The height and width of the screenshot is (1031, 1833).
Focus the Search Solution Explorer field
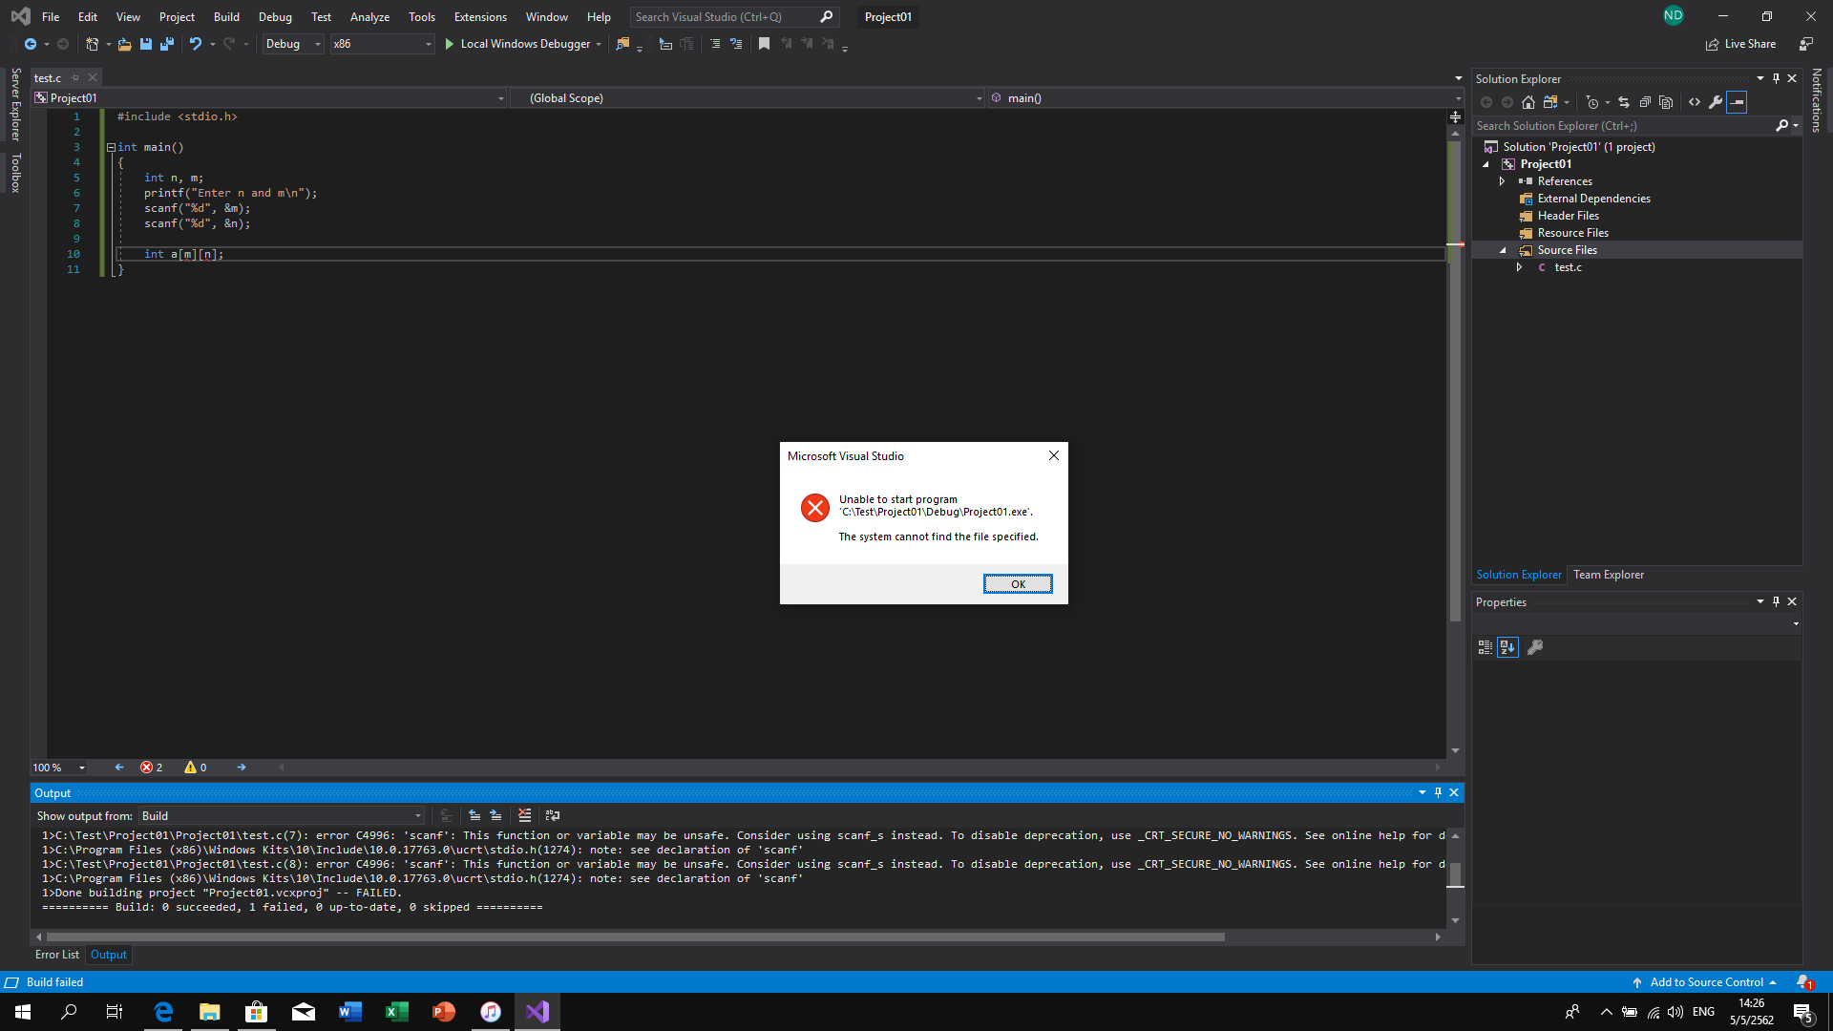pyautogui.click(x=1624, y=126)
